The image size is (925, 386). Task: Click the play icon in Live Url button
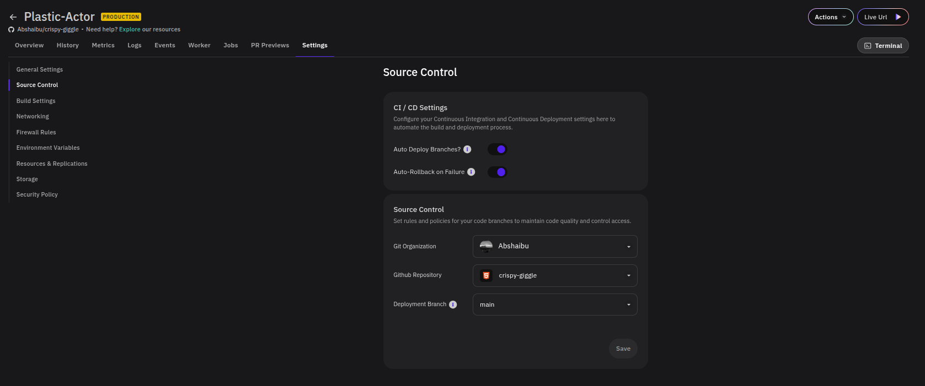click(898, 17)
